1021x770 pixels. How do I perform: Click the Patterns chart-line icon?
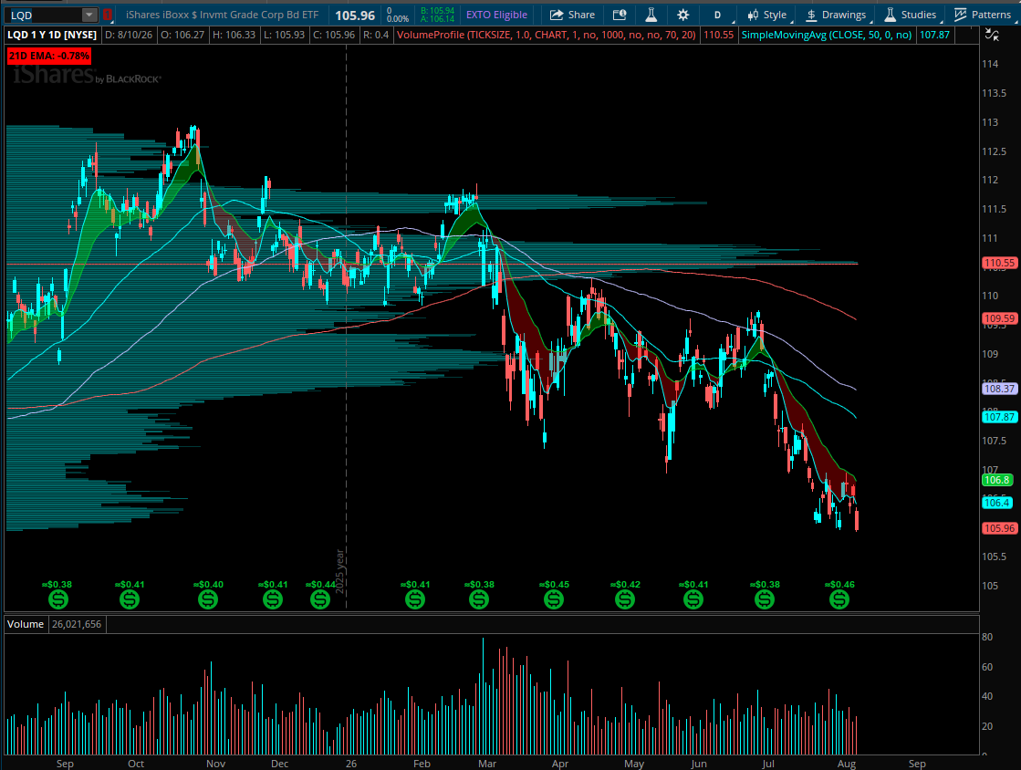click(960, 15)
